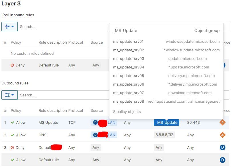Click the orange diamond icon on MS Update rule
232x168 pixels.
[222, 122]
